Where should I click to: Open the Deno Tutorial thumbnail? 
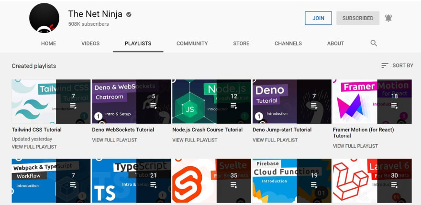pyautogui.click(x=292, y=101)
